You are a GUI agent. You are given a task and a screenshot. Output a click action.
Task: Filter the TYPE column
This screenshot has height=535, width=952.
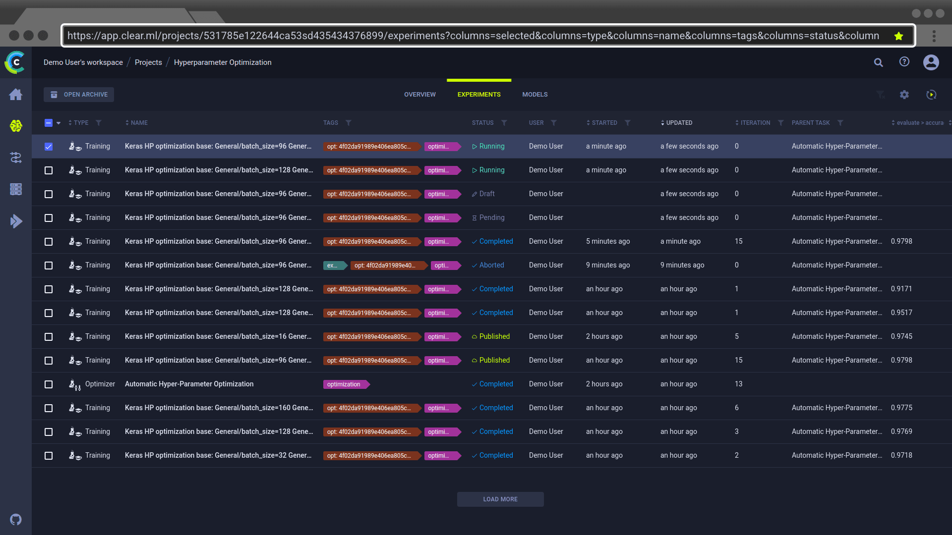99,123
